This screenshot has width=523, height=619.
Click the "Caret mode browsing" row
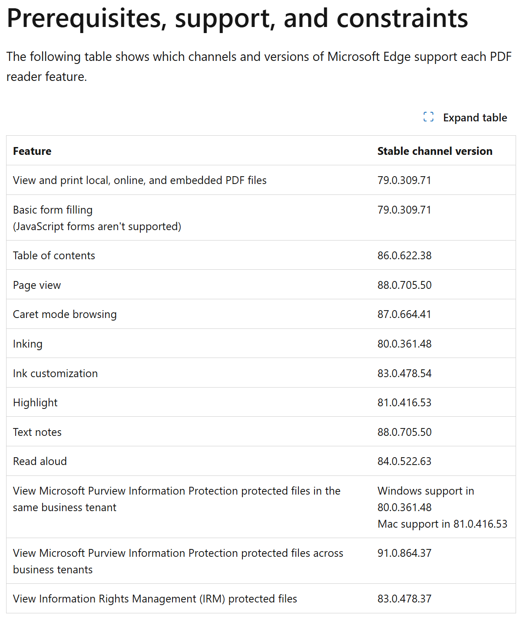(x=65, y=315)
